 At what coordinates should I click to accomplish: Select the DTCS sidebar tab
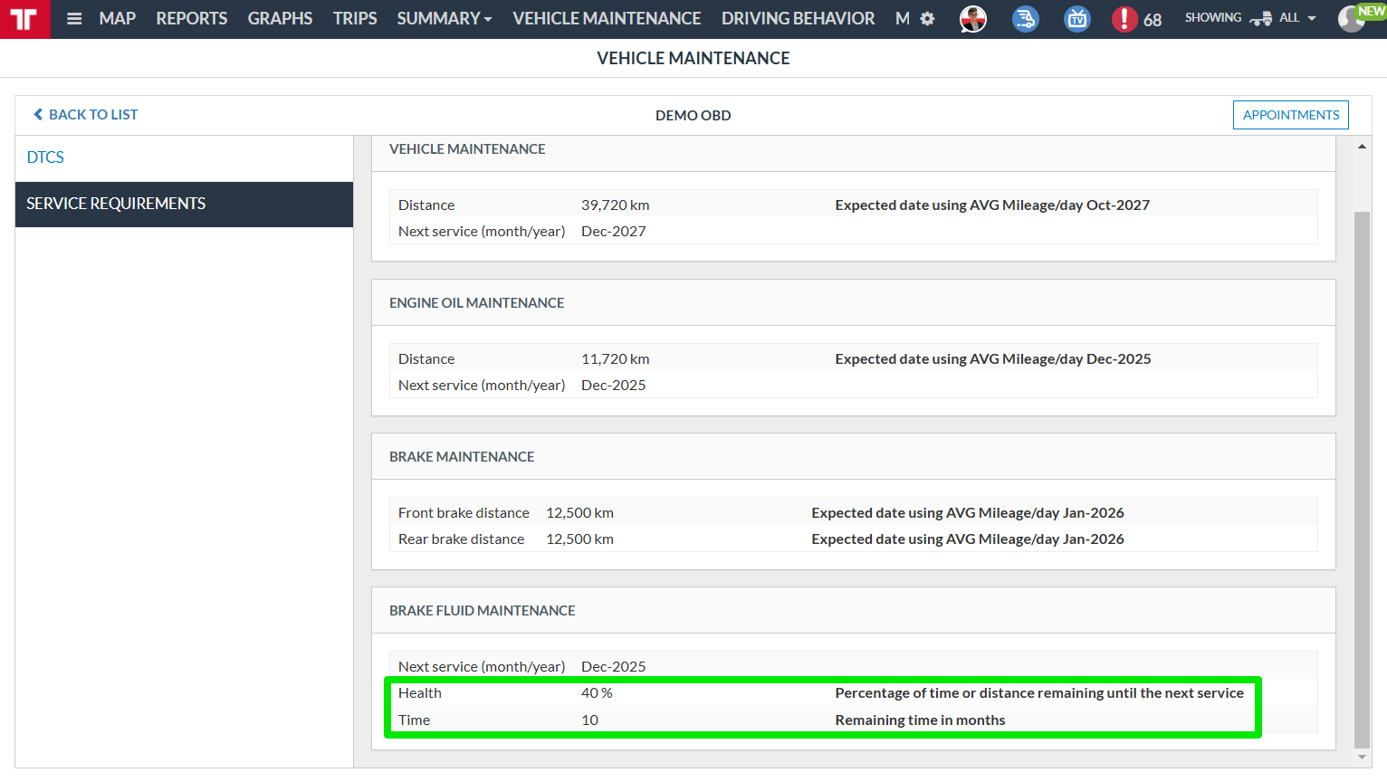pos(45,157)
